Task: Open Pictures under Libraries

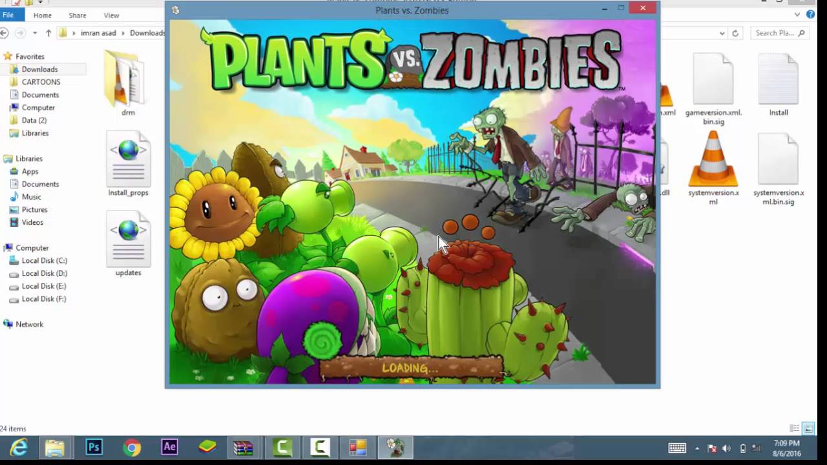Action: (x=34, y=210)
